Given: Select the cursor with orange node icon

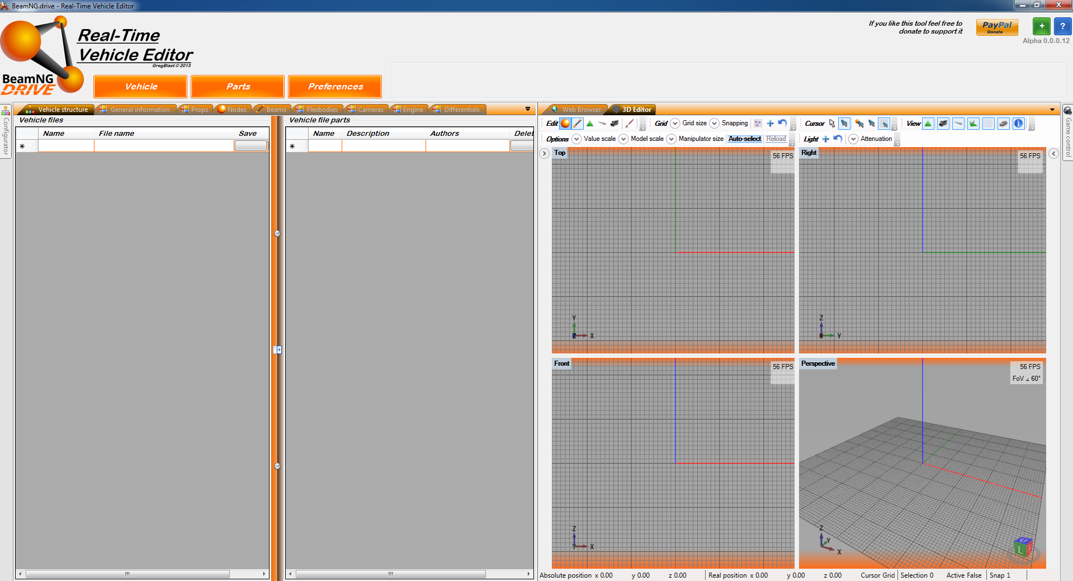Looking at the screenshot, I should (859, 124).
